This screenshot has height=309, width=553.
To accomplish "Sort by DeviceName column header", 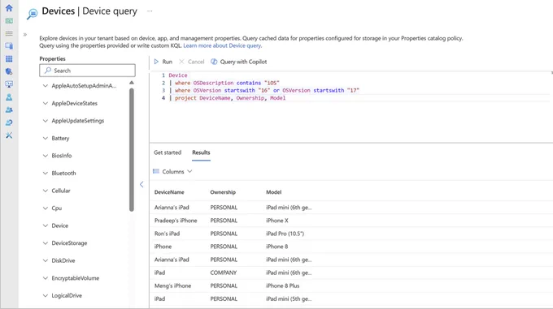I will 169,192.
